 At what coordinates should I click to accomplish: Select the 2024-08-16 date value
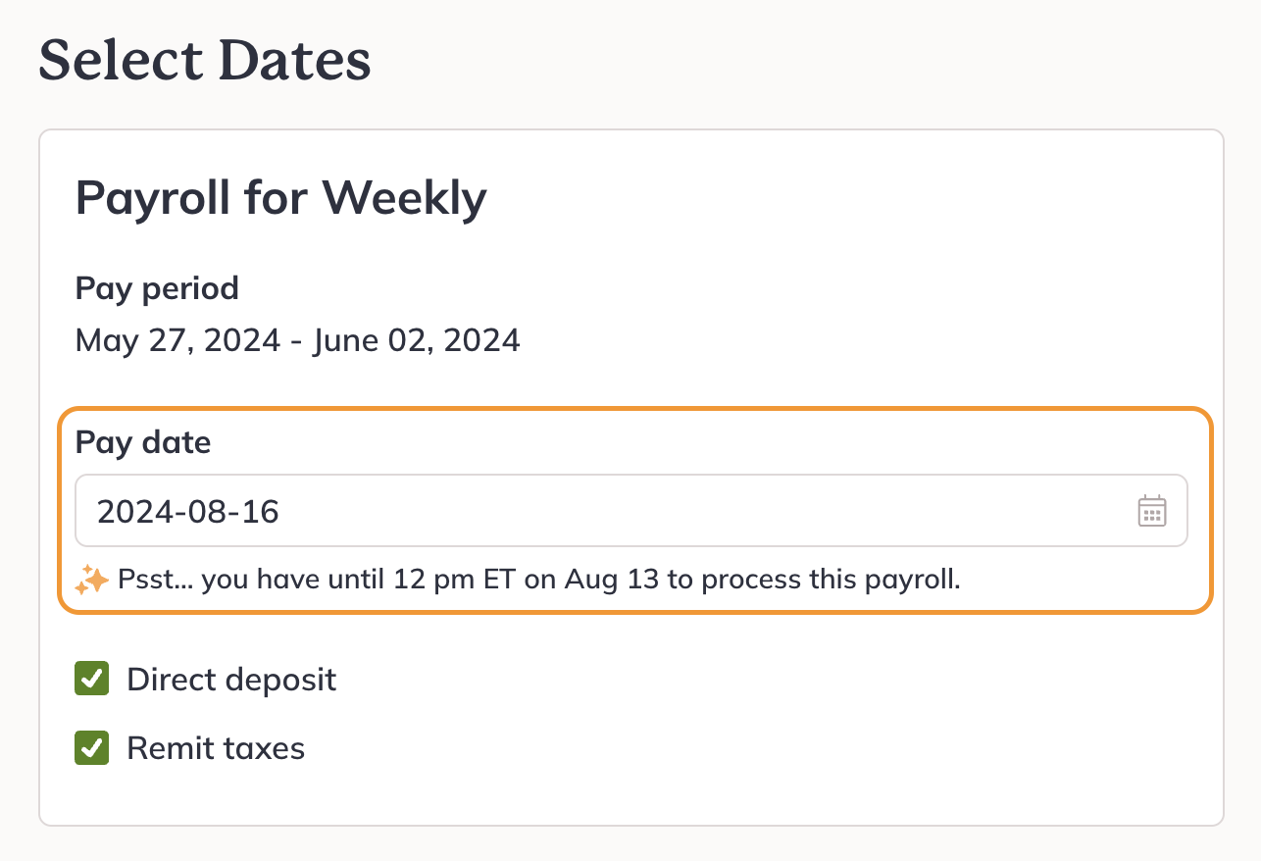coord(188,511)
